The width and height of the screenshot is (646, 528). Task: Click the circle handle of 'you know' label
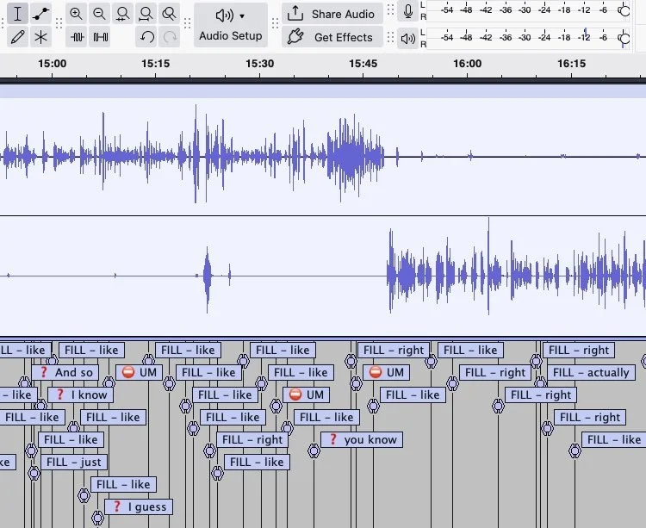tap(314, 450)
